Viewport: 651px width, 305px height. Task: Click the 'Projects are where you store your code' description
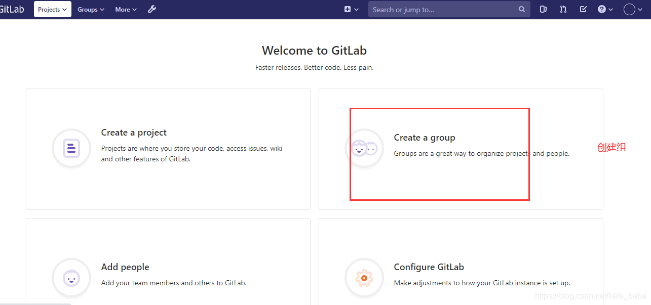192,154
